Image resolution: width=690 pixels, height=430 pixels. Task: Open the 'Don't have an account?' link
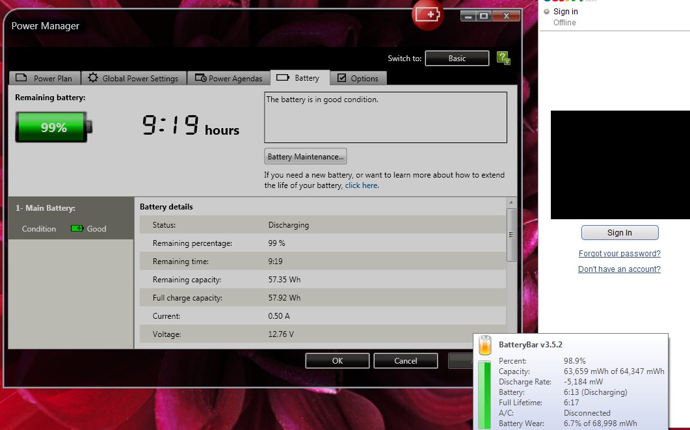pos(619,269)
